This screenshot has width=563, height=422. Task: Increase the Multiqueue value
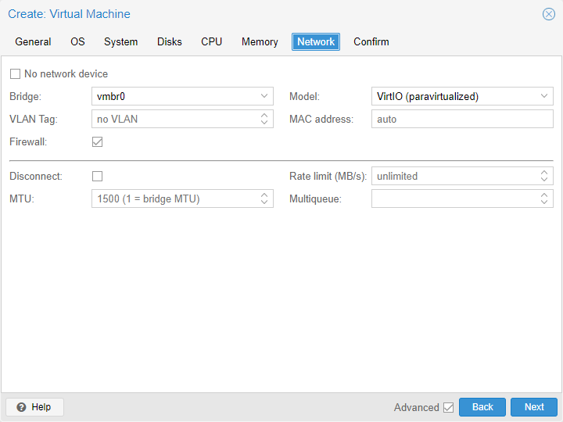point(544,195)
